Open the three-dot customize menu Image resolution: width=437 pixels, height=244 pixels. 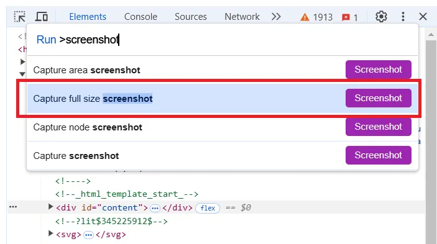(403, 17)
